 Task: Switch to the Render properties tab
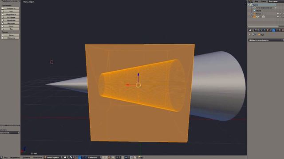pos(256,30)
